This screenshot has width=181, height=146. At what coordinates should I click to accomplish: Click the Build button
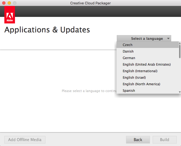(165, 140)
